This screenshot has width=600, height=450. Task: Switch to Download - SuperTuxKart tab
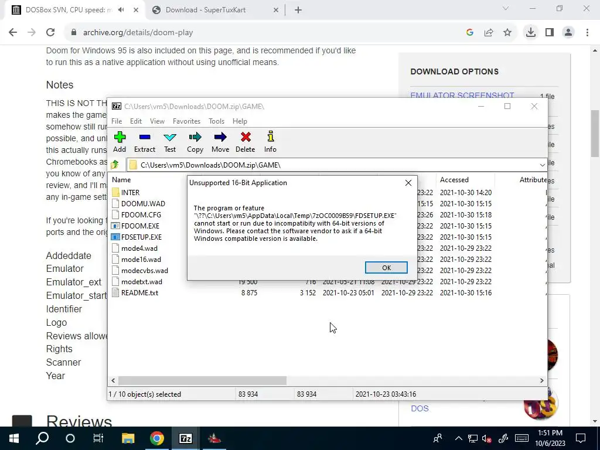[x=214, y=10]
